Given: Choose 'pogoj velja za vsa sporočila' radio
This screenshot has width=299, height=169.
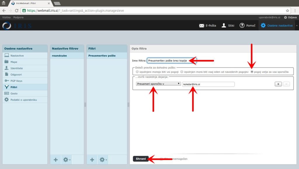Looking at the screenshot, I should pyautogui.click(x=252, y=72).
